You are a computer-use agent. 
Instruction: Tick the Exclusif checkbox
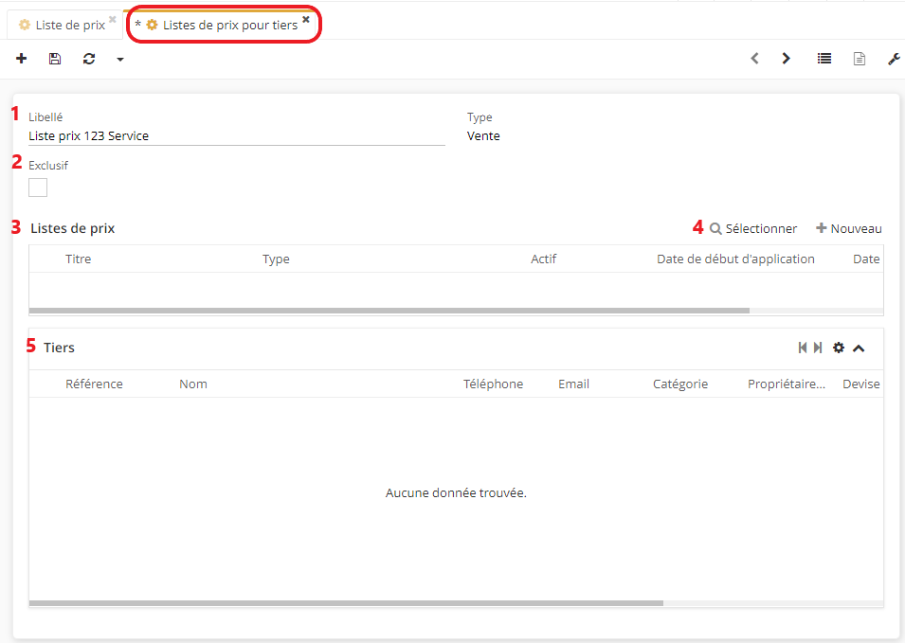[x=38, y=188]
